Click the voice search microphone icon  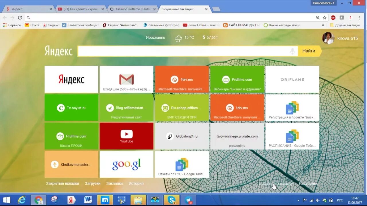point(292,51)
